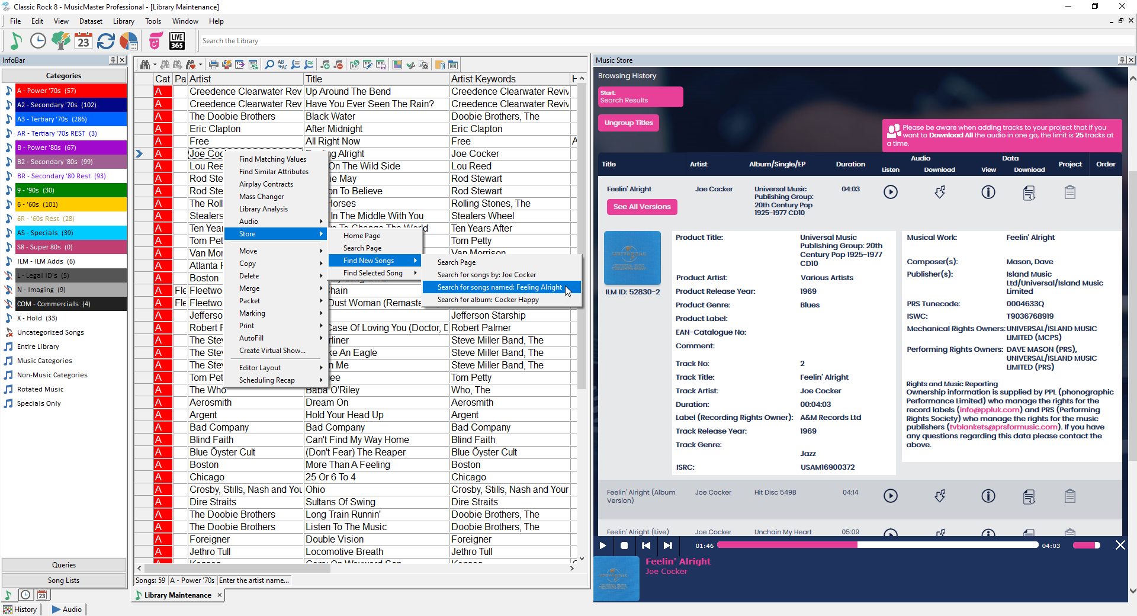The image size is (1137, 616).
Task: Click the Live 365 toolbar icon
Action: [x=176, y=41]
